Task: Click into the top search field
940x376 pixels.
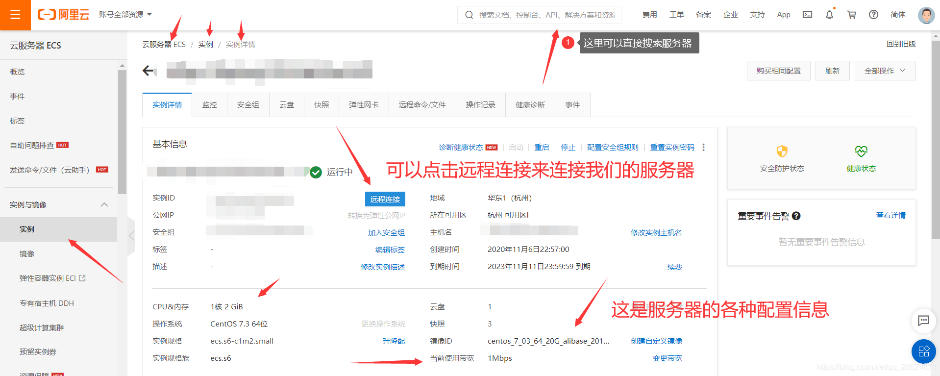Action: tap(539, 15)
